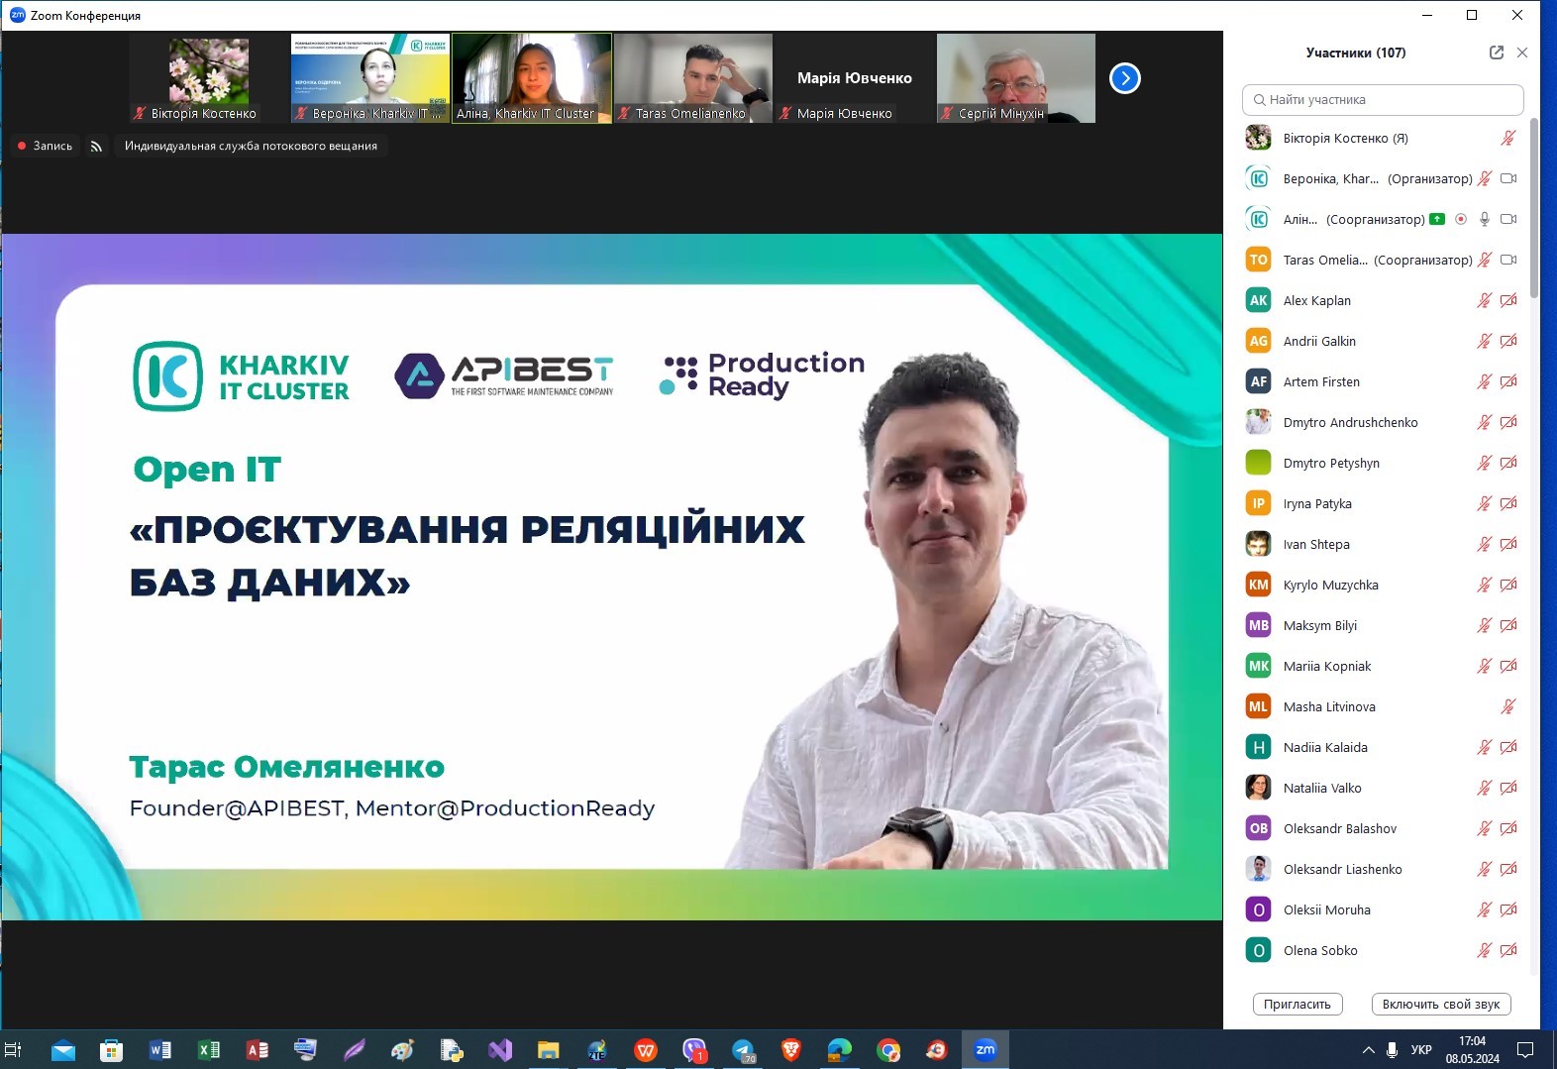
Task: Click the Запись recording indicator
Action: 46,146
